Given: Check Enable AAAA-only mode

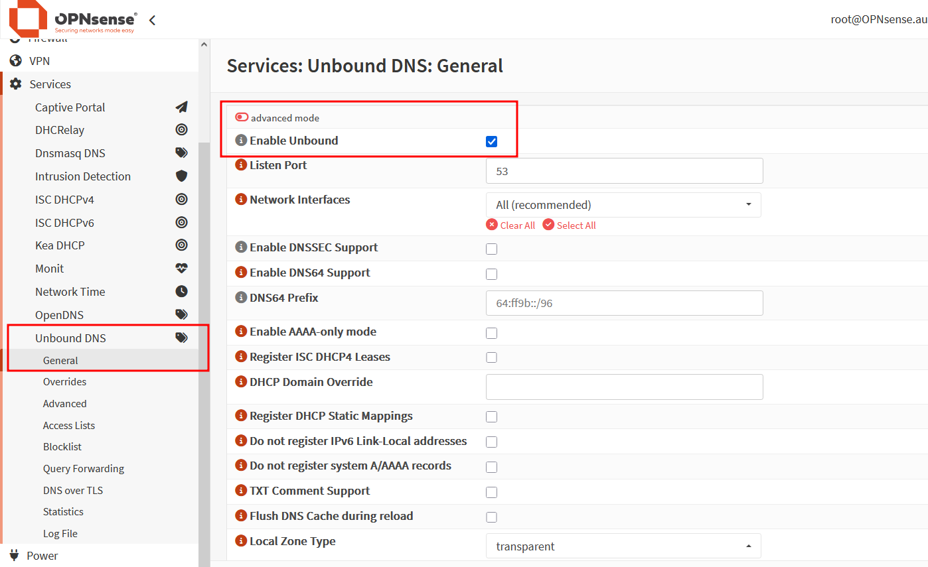Looking at the screenshot, I should [x=492, y=333].
